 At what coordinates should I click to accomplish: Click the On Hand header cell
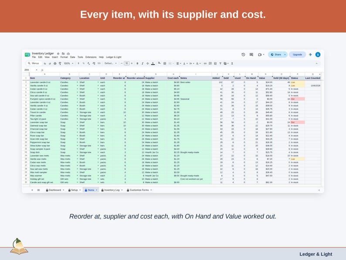point(252,78)
